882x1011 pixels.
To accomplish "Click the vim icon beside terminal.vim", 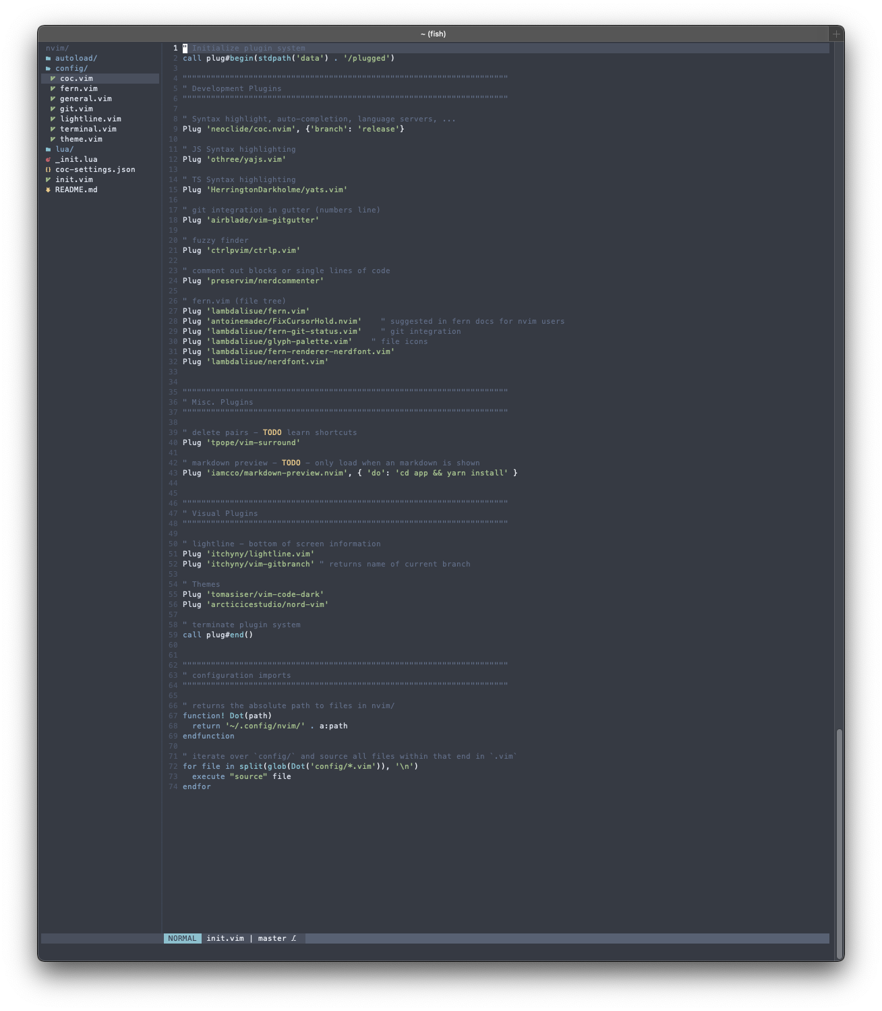I will click(x=53, y=129).
